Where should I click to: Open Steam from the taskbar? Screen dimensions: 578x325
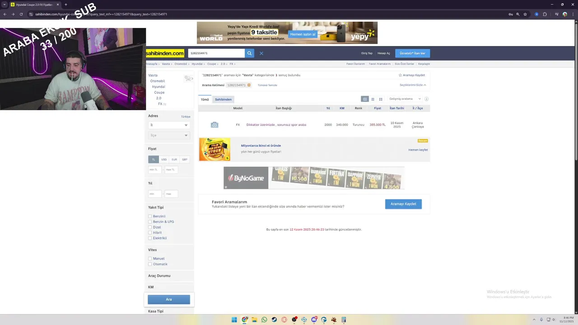click(274, 320)
